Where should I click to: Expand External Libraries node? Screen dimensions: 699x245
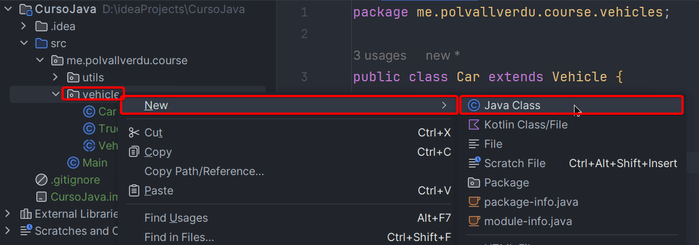pyautogui.click(x=7, y=214)
